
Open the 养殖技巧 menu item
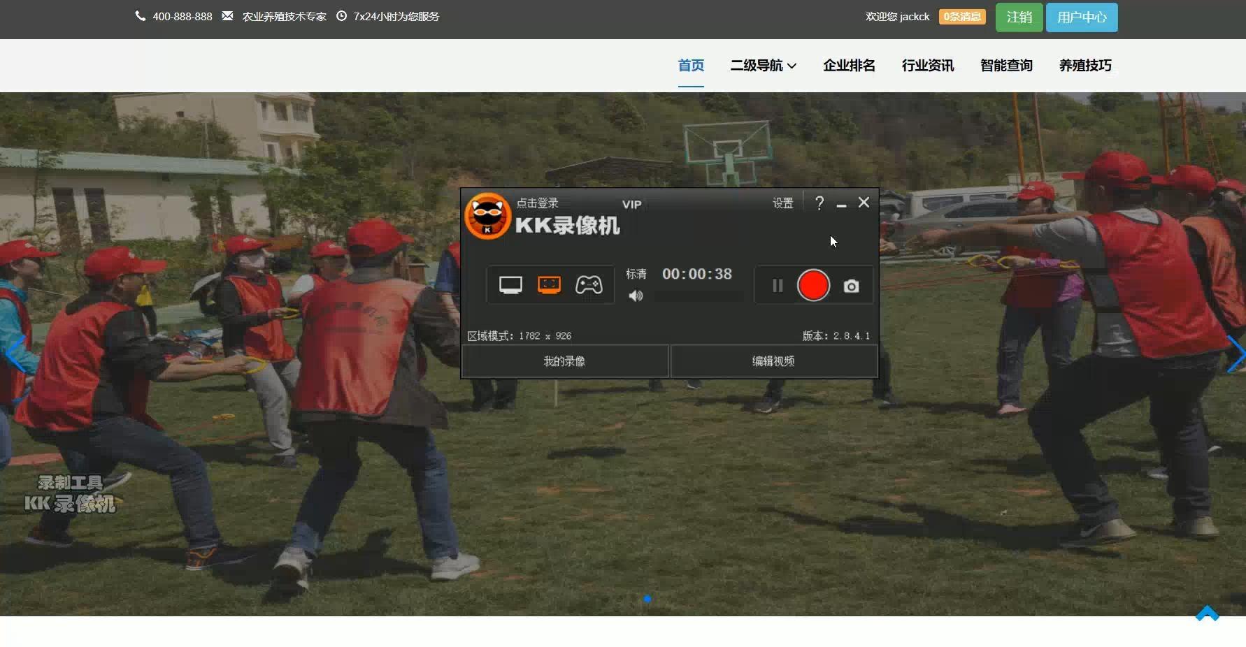pyautogui.click(x=1084, y=65)
